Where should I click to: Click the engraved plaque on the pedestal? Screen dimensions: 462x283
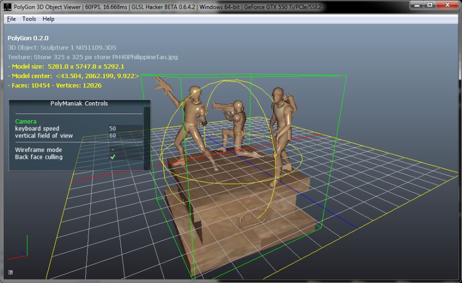click(253, 218)
